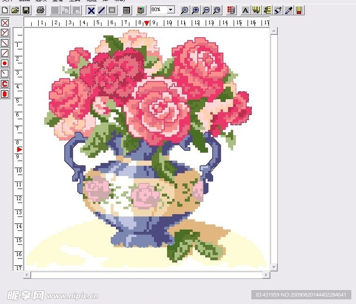This screenshot has height=304, width=356.
Task: Open an existing file with folder icon
Action: click(15, 10)
